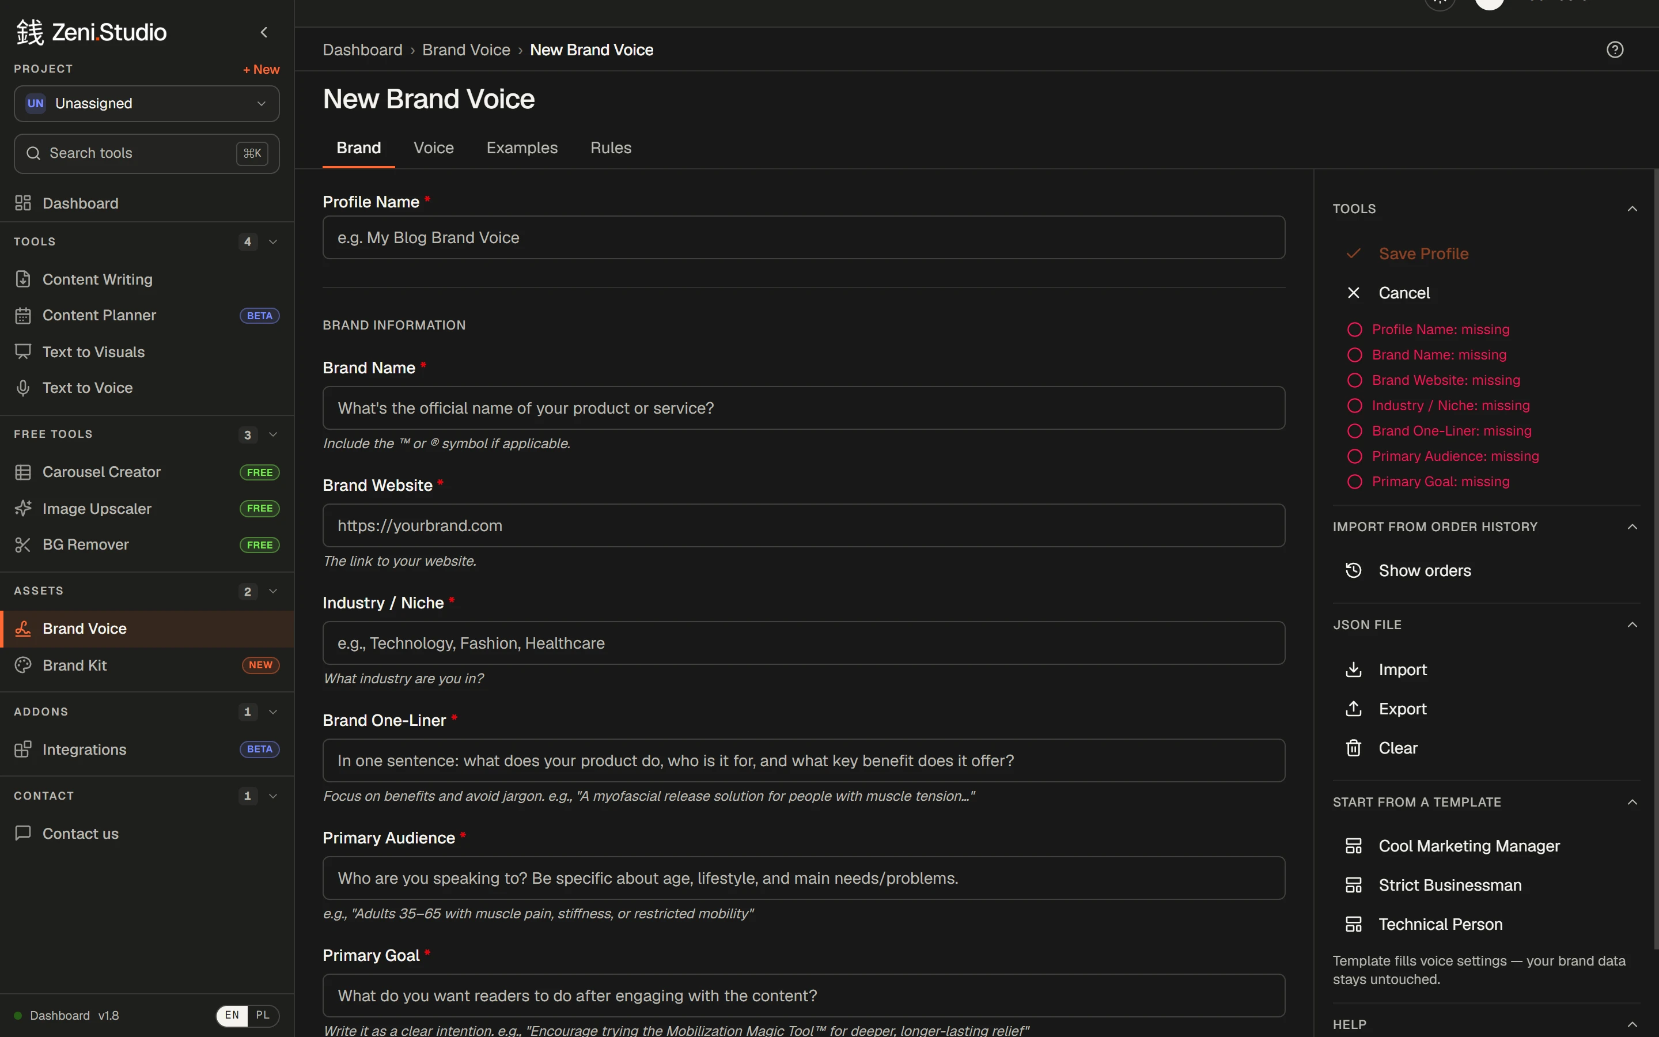Screen dimensions: 1659x1037
Task: Open Content Planner in the sidebar
Action: pos(147,316)
